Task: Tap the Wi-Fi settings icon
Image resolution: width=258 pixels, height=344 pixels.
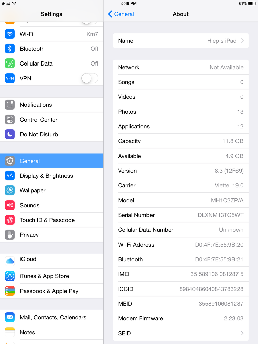Action: (10, 34)
